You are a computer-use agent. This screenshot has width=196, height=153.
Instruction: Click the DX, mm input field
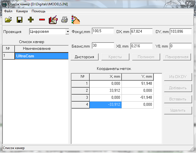tap(141, 32)
